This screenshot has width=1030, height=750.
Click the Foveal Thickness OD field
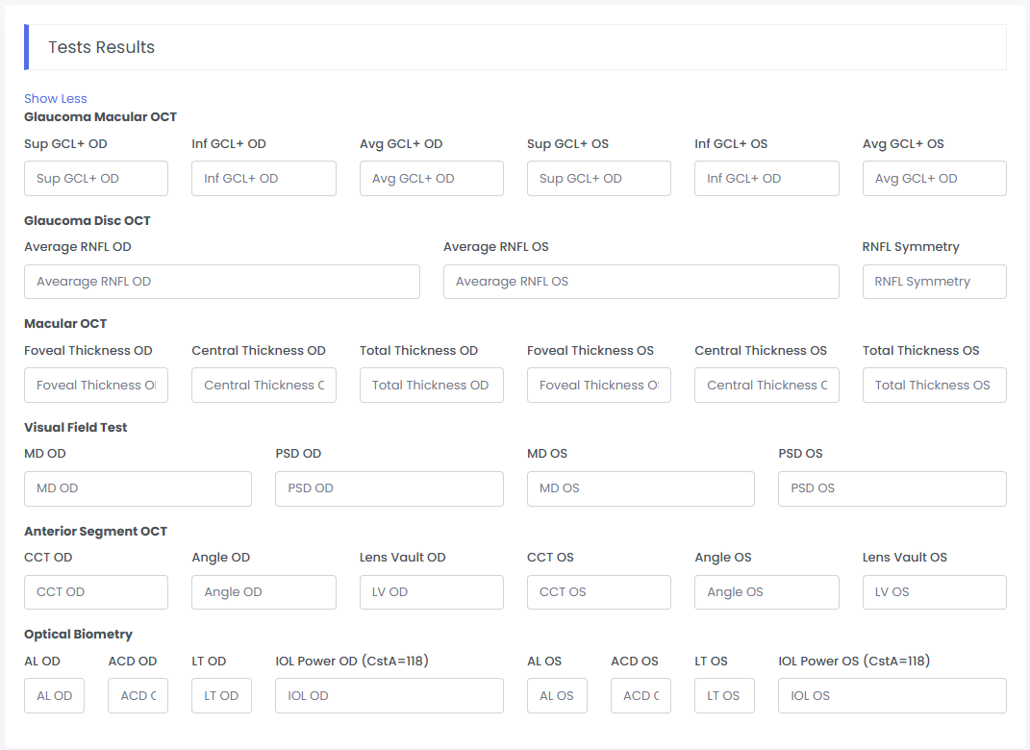tap(96, 386)
